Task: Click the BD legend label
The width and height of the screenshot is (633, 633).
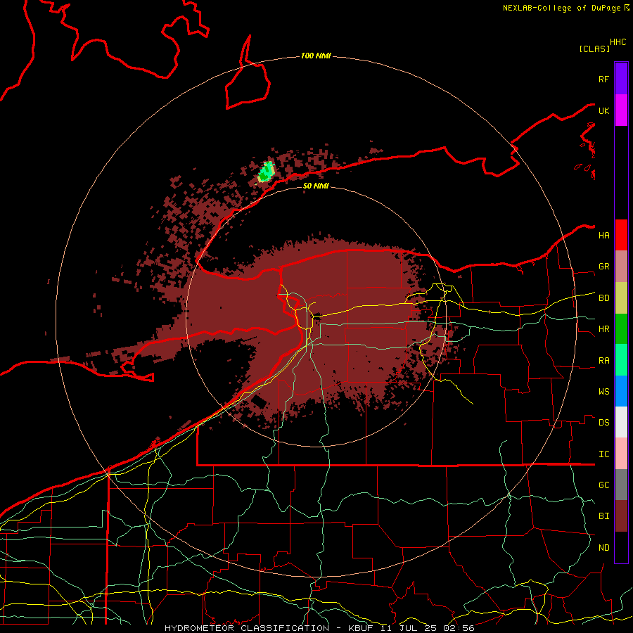Action: tap(603, 298)
